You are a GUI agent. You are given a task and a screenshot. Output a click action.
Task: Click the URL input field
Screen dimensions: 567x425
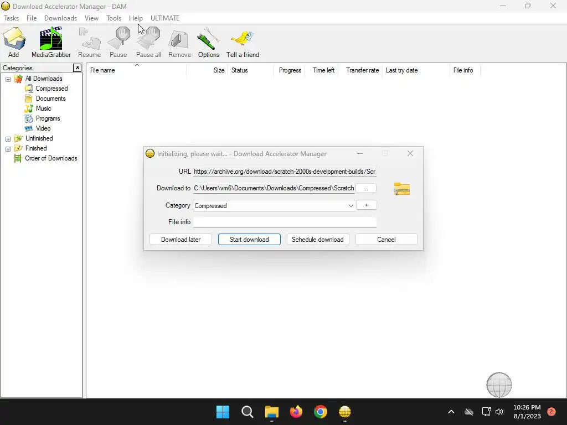(285, 172)
